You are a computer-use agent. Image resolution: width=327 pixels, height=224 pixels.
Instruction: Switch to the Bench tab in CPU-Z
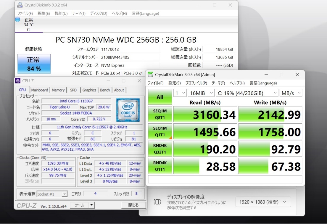[x=105, y=90]
